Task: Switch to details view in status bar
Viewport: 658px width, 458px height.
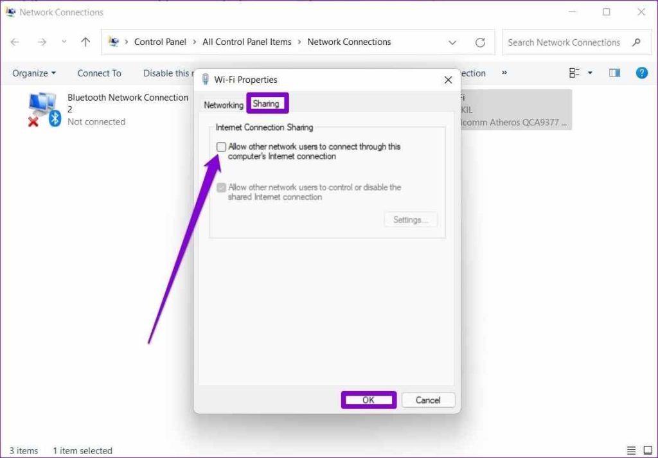Action: [631, 451]
